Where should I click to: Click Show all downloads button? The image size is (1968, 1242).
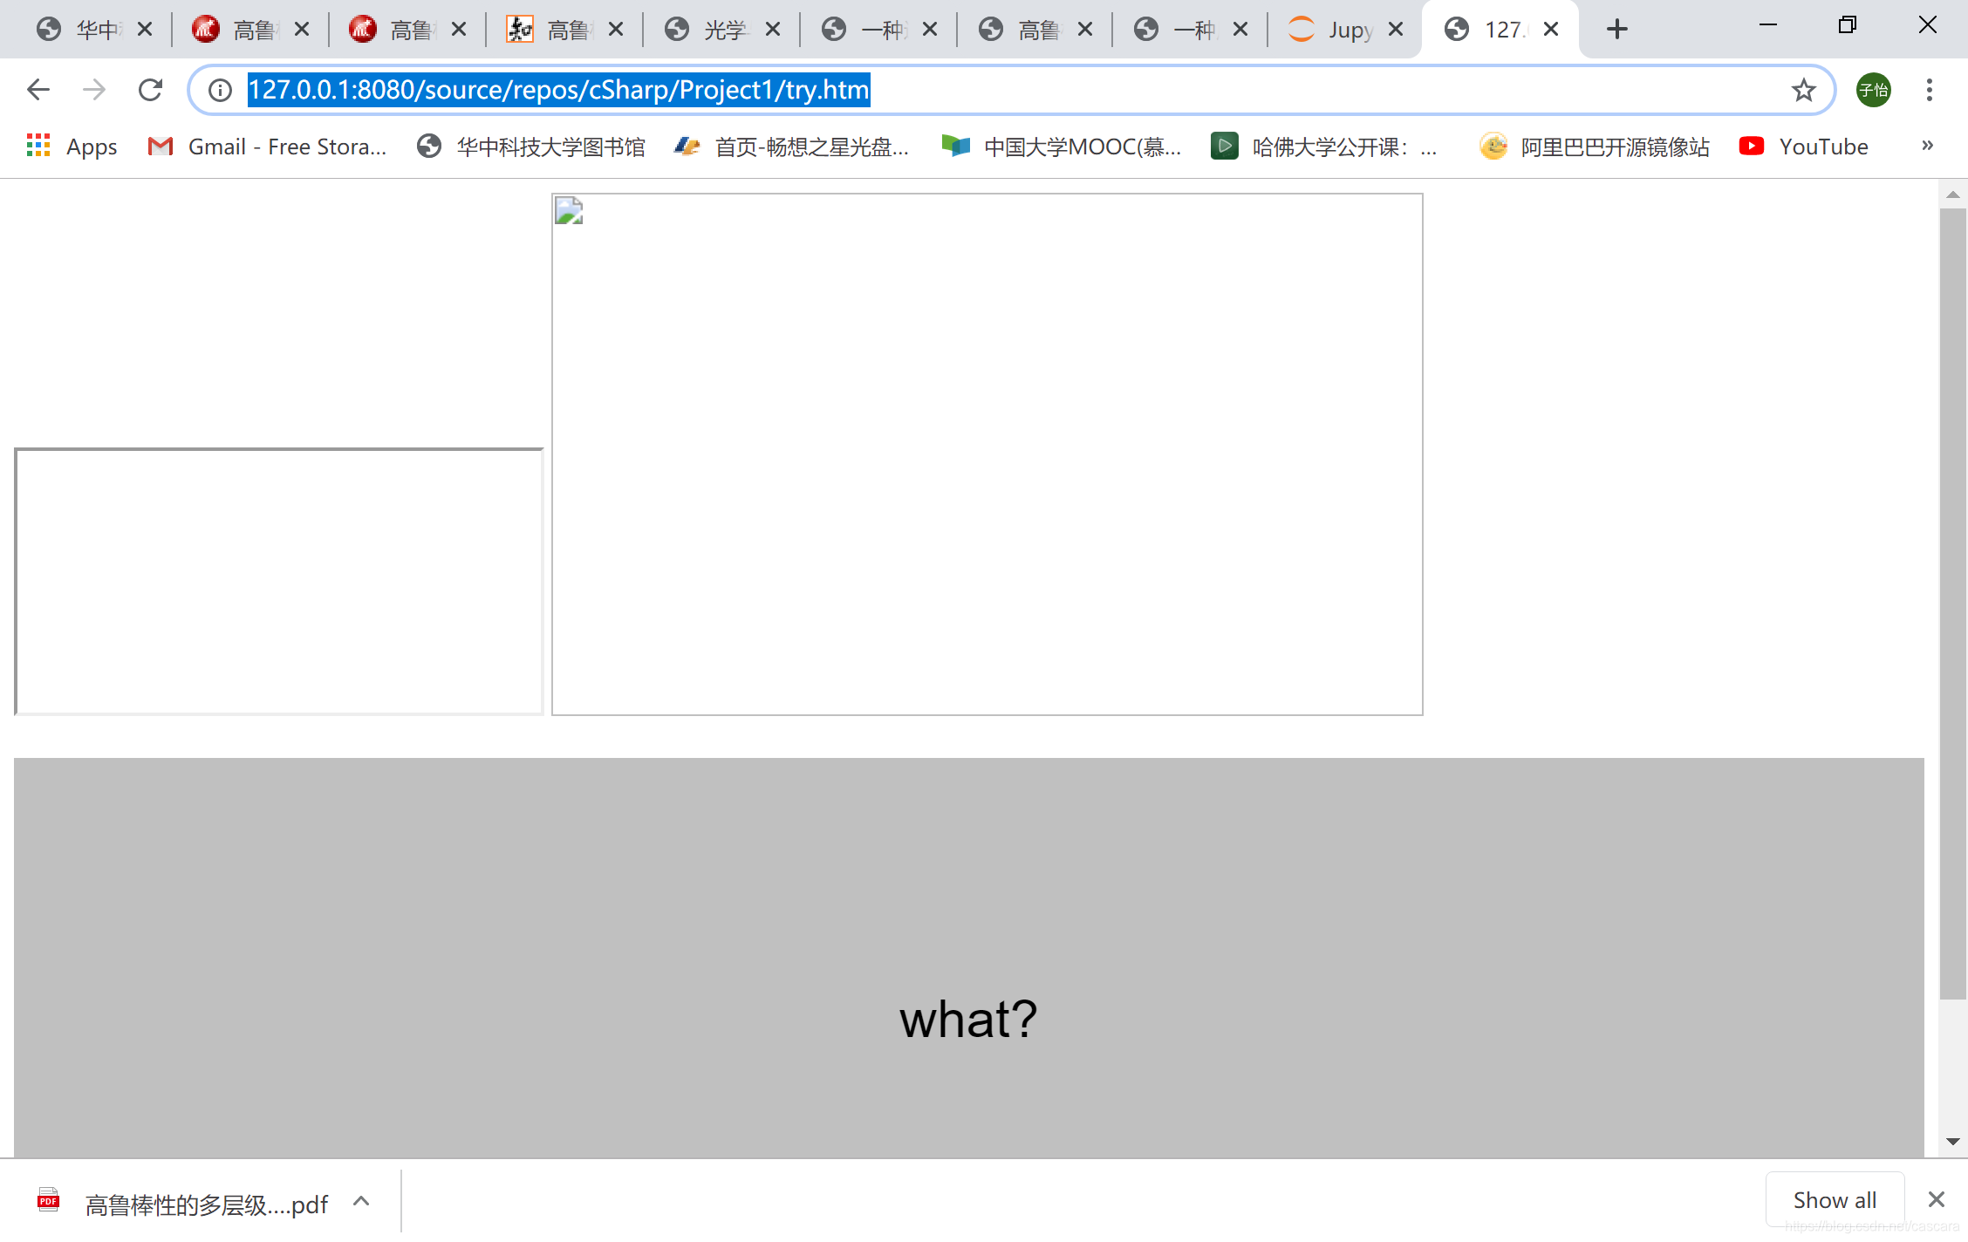1834,1200
